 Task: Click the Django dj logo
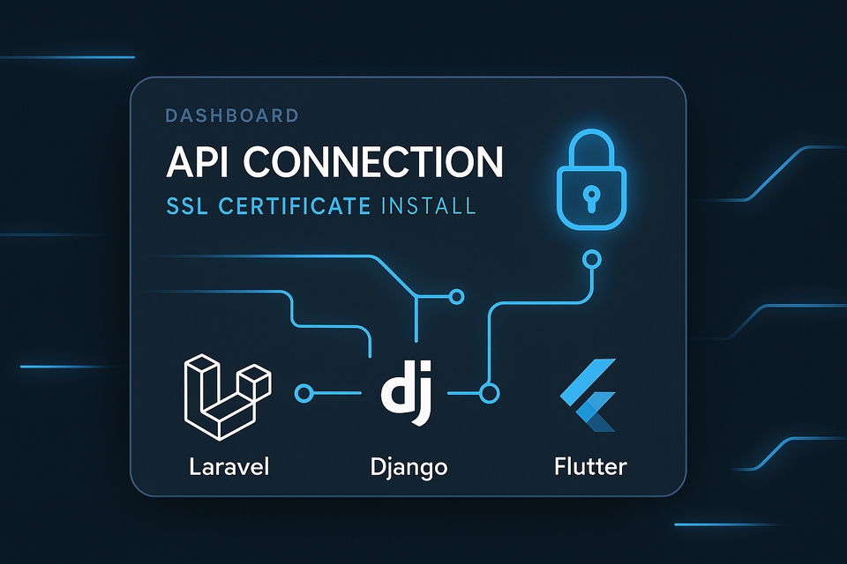[x=407, y=393]
